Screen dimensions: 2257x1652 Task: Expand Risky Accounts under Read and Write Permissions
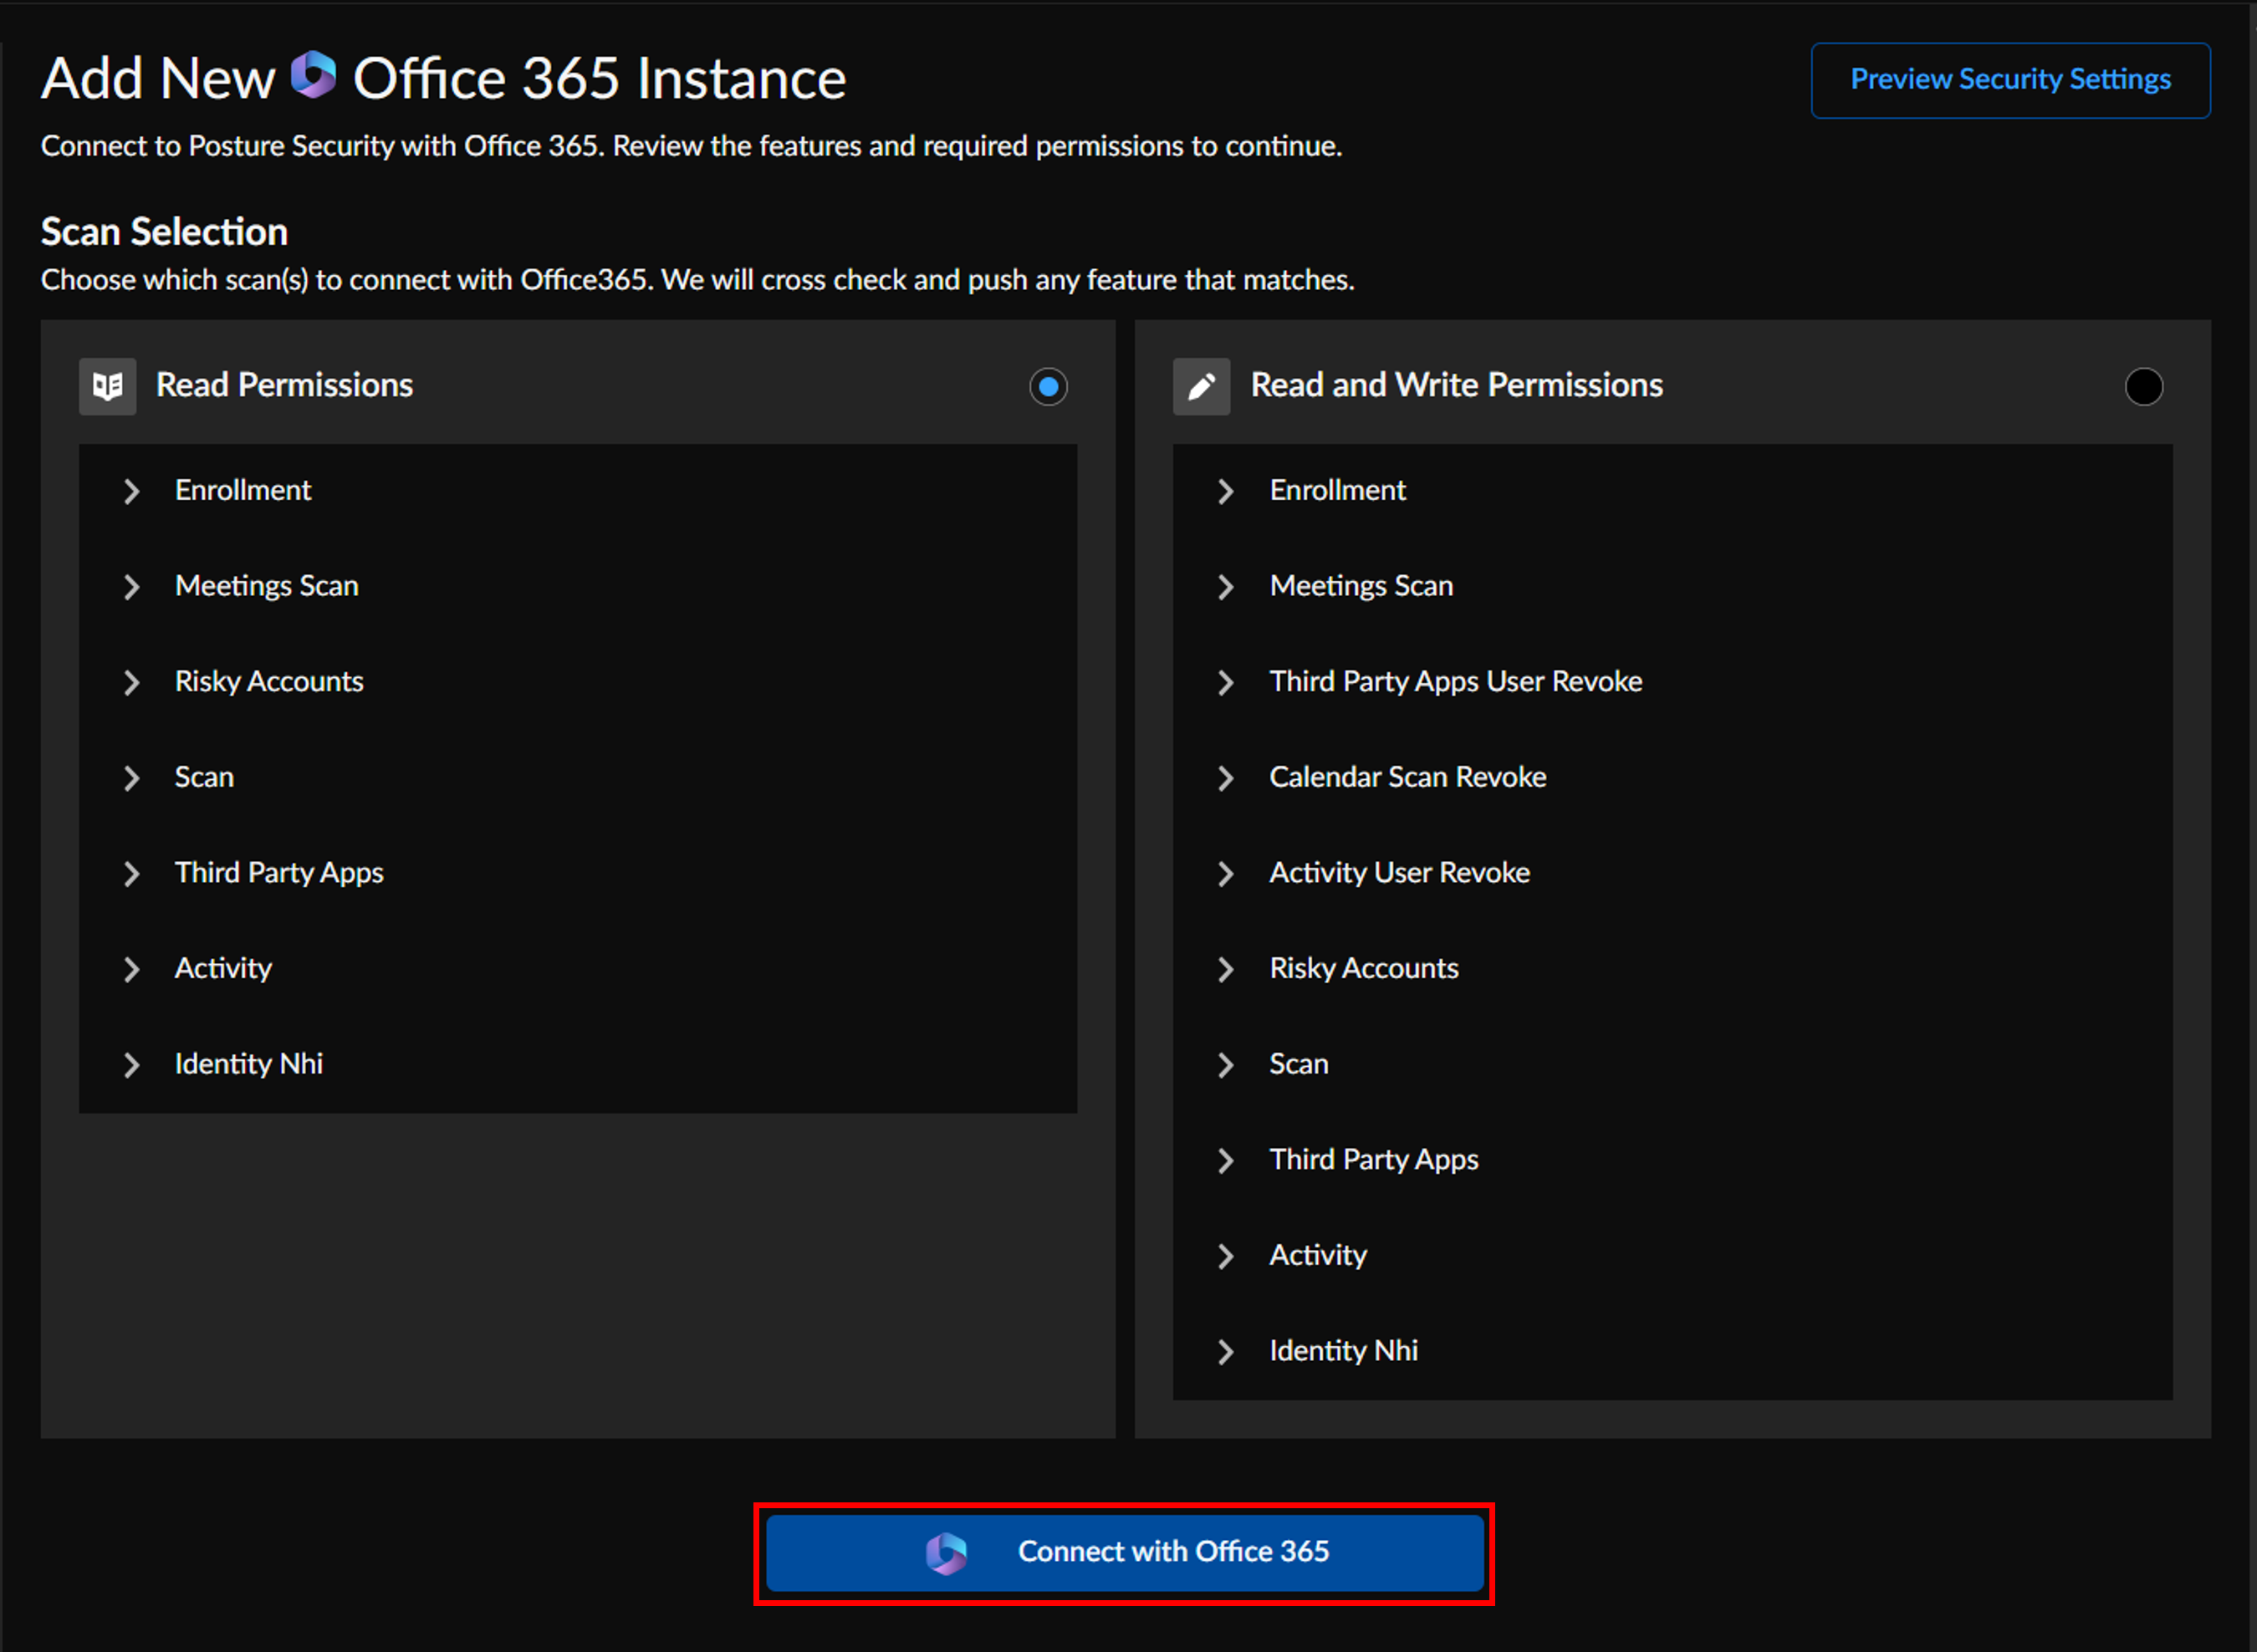click(x=1225, y=969)
